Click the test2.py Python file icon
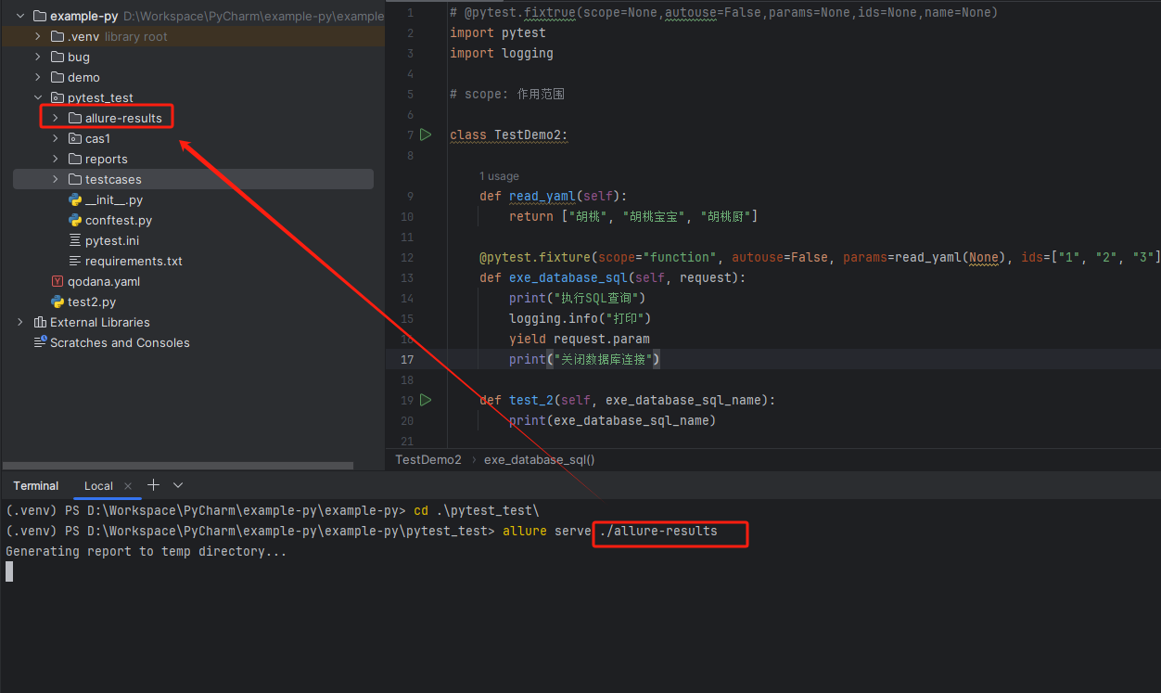Image resolution: width=1161 pixels, height=693 pixels. pyautogui.click(x=57, y=302)
